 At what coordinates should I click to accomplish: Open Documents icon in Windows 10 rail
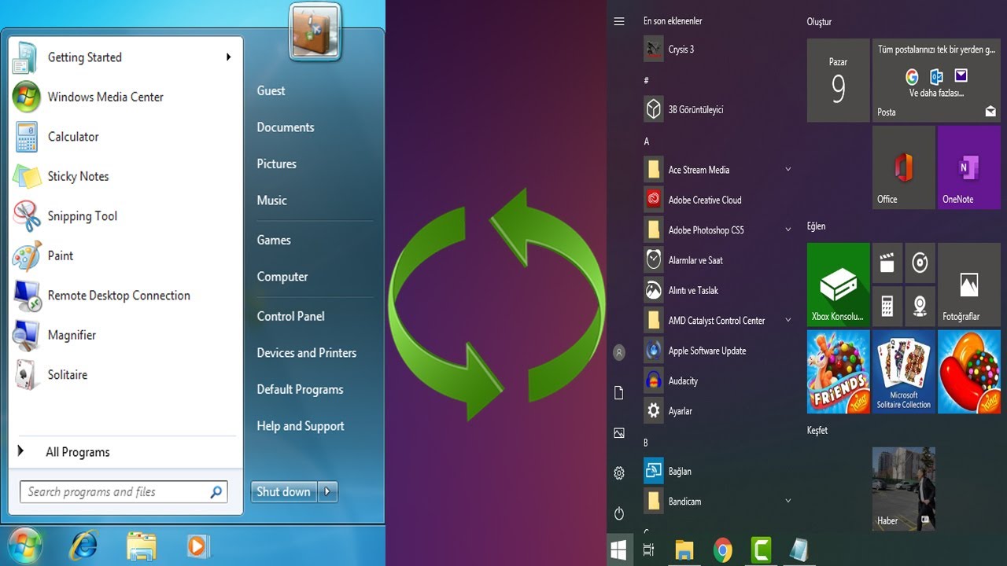(619, 393)
